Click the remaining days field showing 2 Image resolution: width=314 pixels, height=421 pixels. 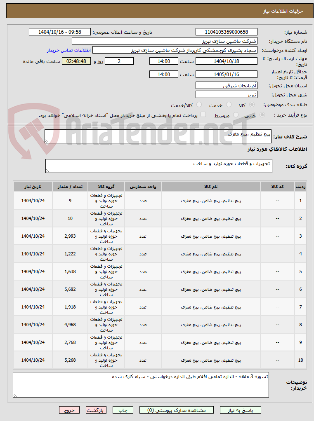(x=119, y=61)
